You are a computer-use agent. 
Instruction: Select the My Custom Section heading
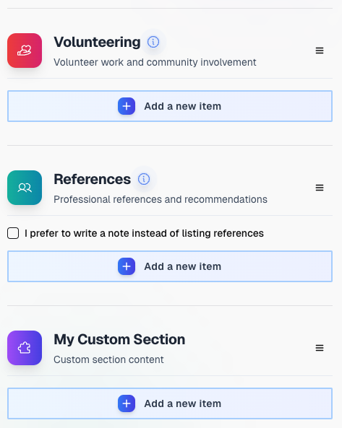pos(119,339)
